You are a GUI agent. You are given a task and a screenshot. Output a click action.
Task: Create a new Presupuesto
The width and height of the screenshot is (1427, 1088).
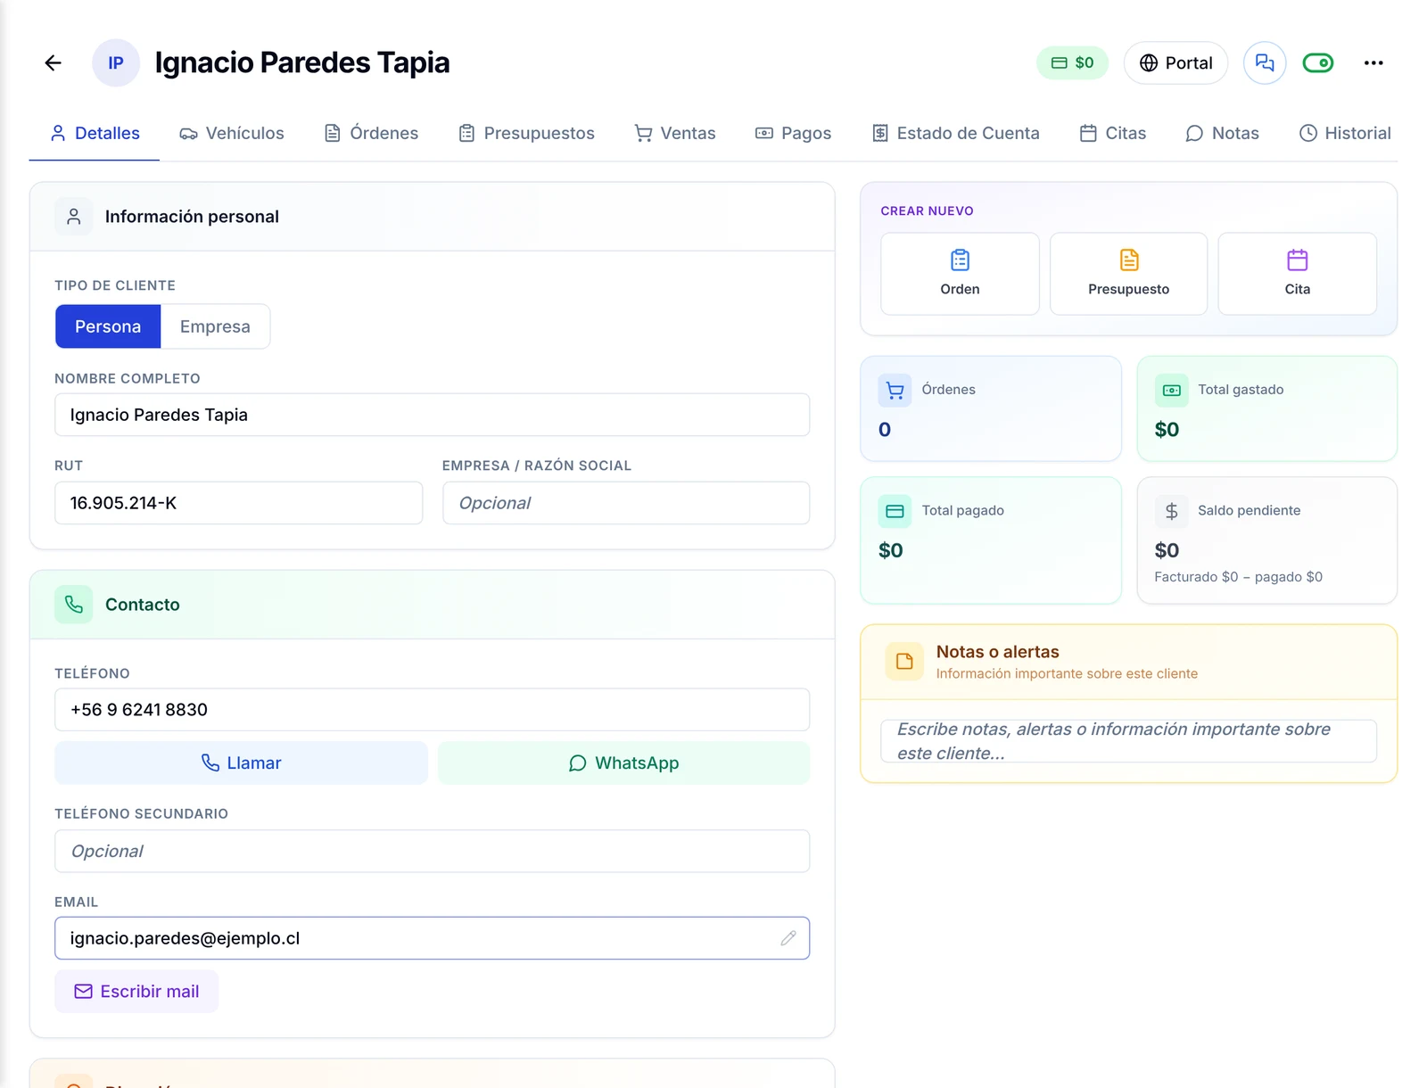(1128, 274)
